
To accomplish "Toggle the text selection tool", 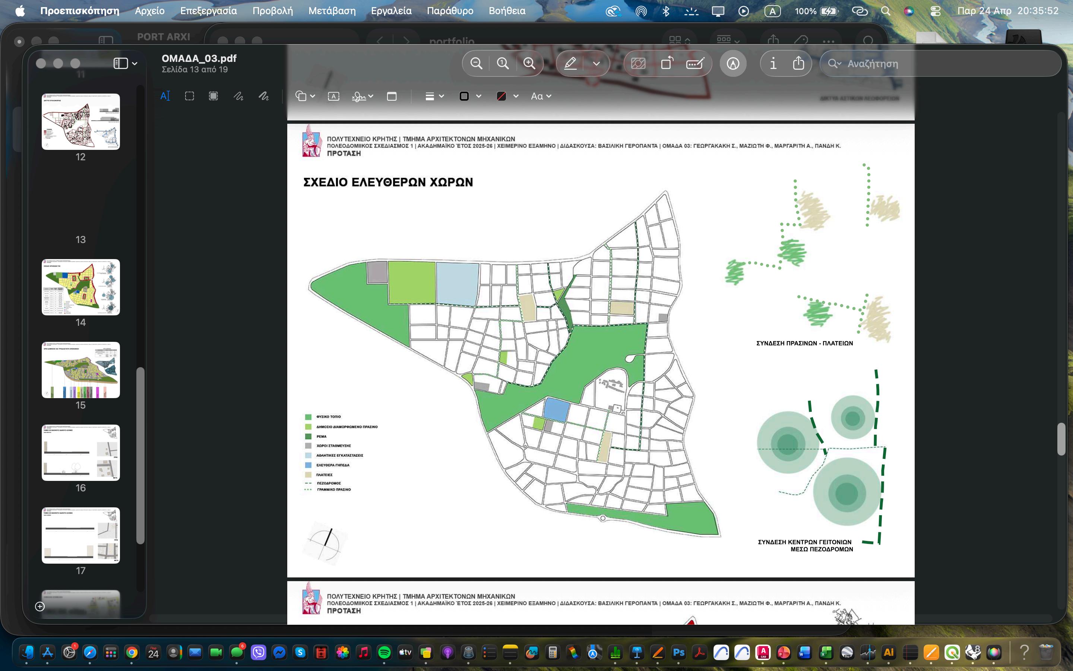I will 165,96.
